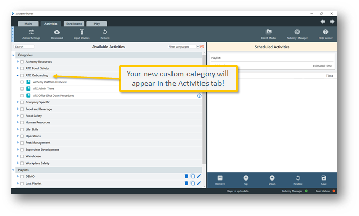Open Input Devices settings
Viewport: 359px width, 216px height.
(x=81, y=33)
